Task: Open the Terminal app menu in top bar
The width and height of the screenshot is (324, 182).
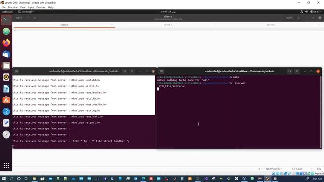Action: [26, 12]
